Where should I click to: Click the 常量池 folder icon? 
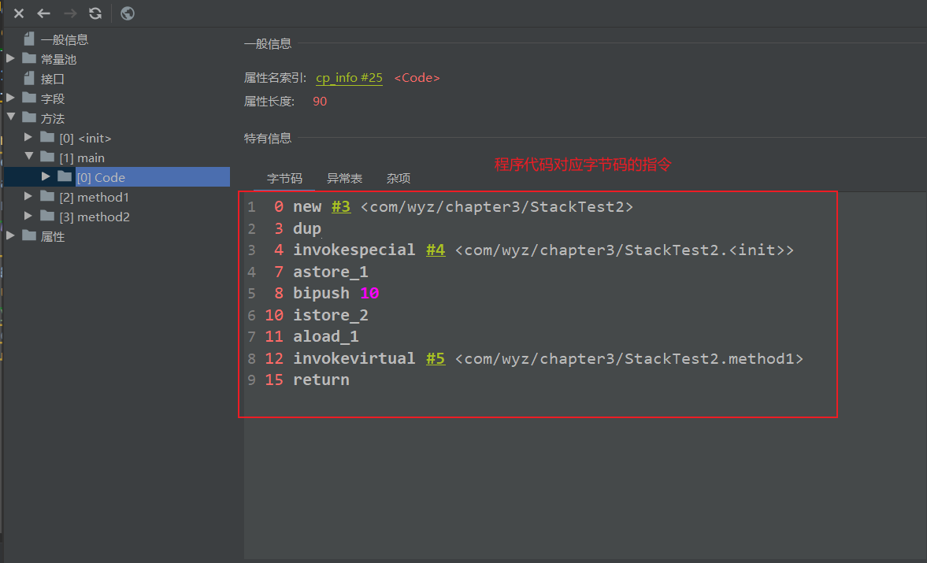coord(29,59)
